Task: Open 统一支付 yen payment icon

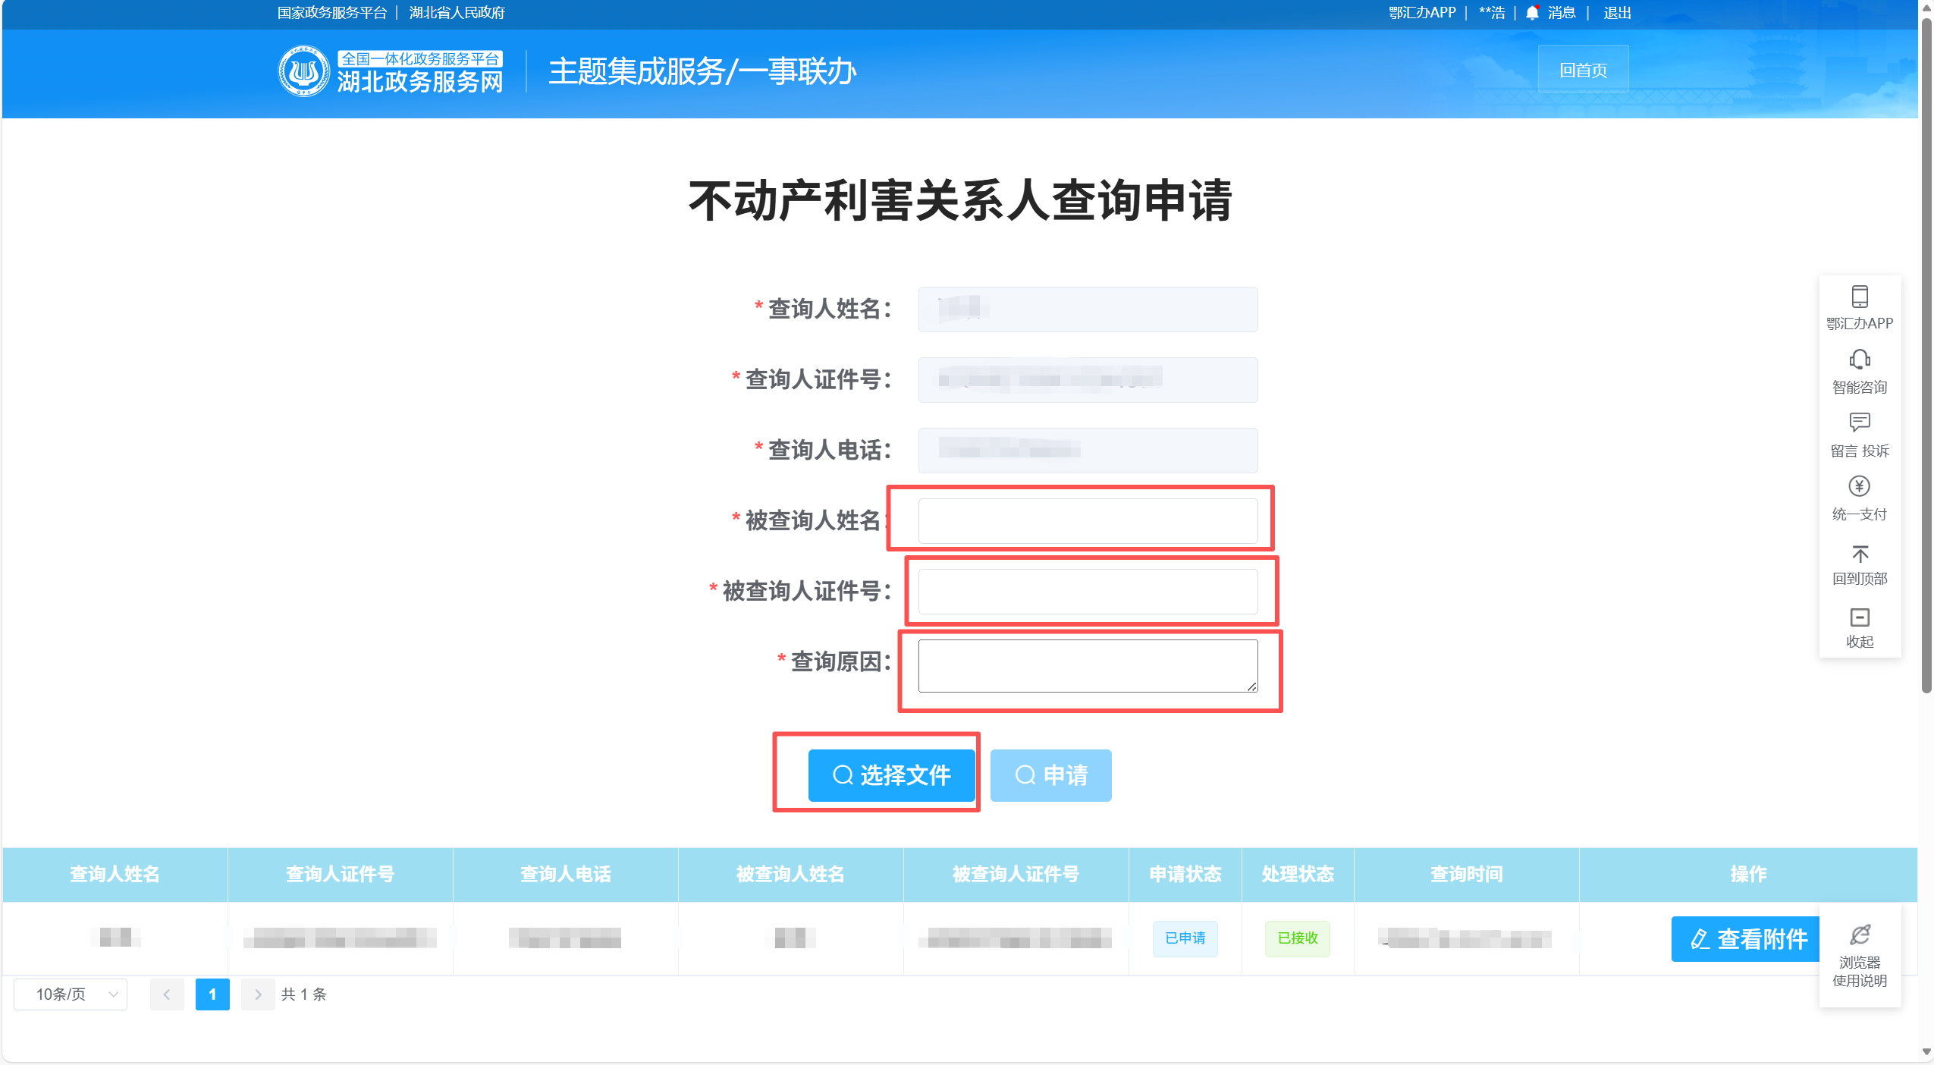Action: [1859, 486]
